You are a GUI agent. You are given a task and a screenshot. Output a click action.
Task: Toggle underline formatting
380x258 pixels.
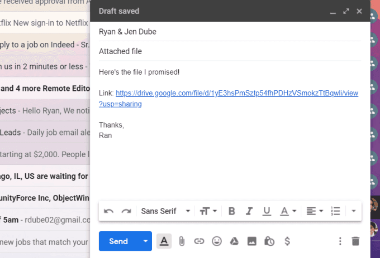click(267, 211)
